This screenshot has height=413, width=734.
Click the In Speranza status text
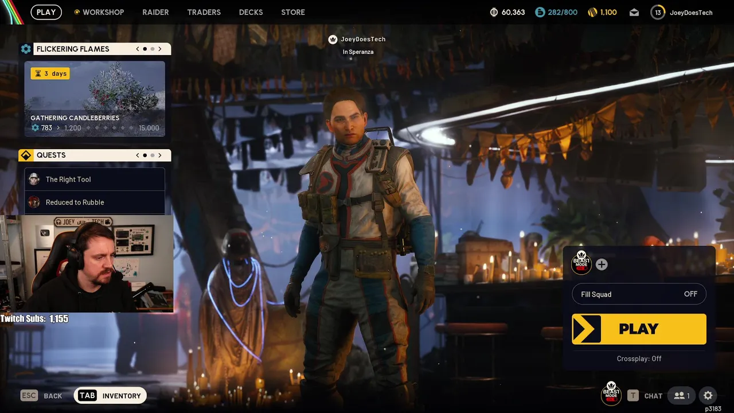coord(358,52)
